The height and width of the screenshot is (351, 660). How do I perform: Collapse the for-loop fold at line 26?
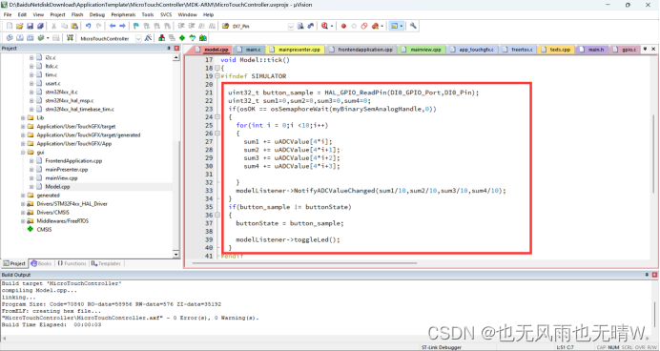(217, 134)
